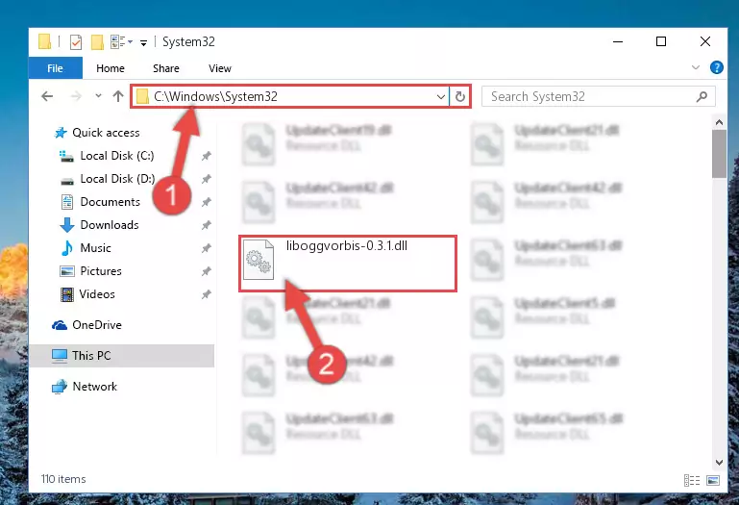Click the Properties icon in quick access toolbar

(75, 42)
